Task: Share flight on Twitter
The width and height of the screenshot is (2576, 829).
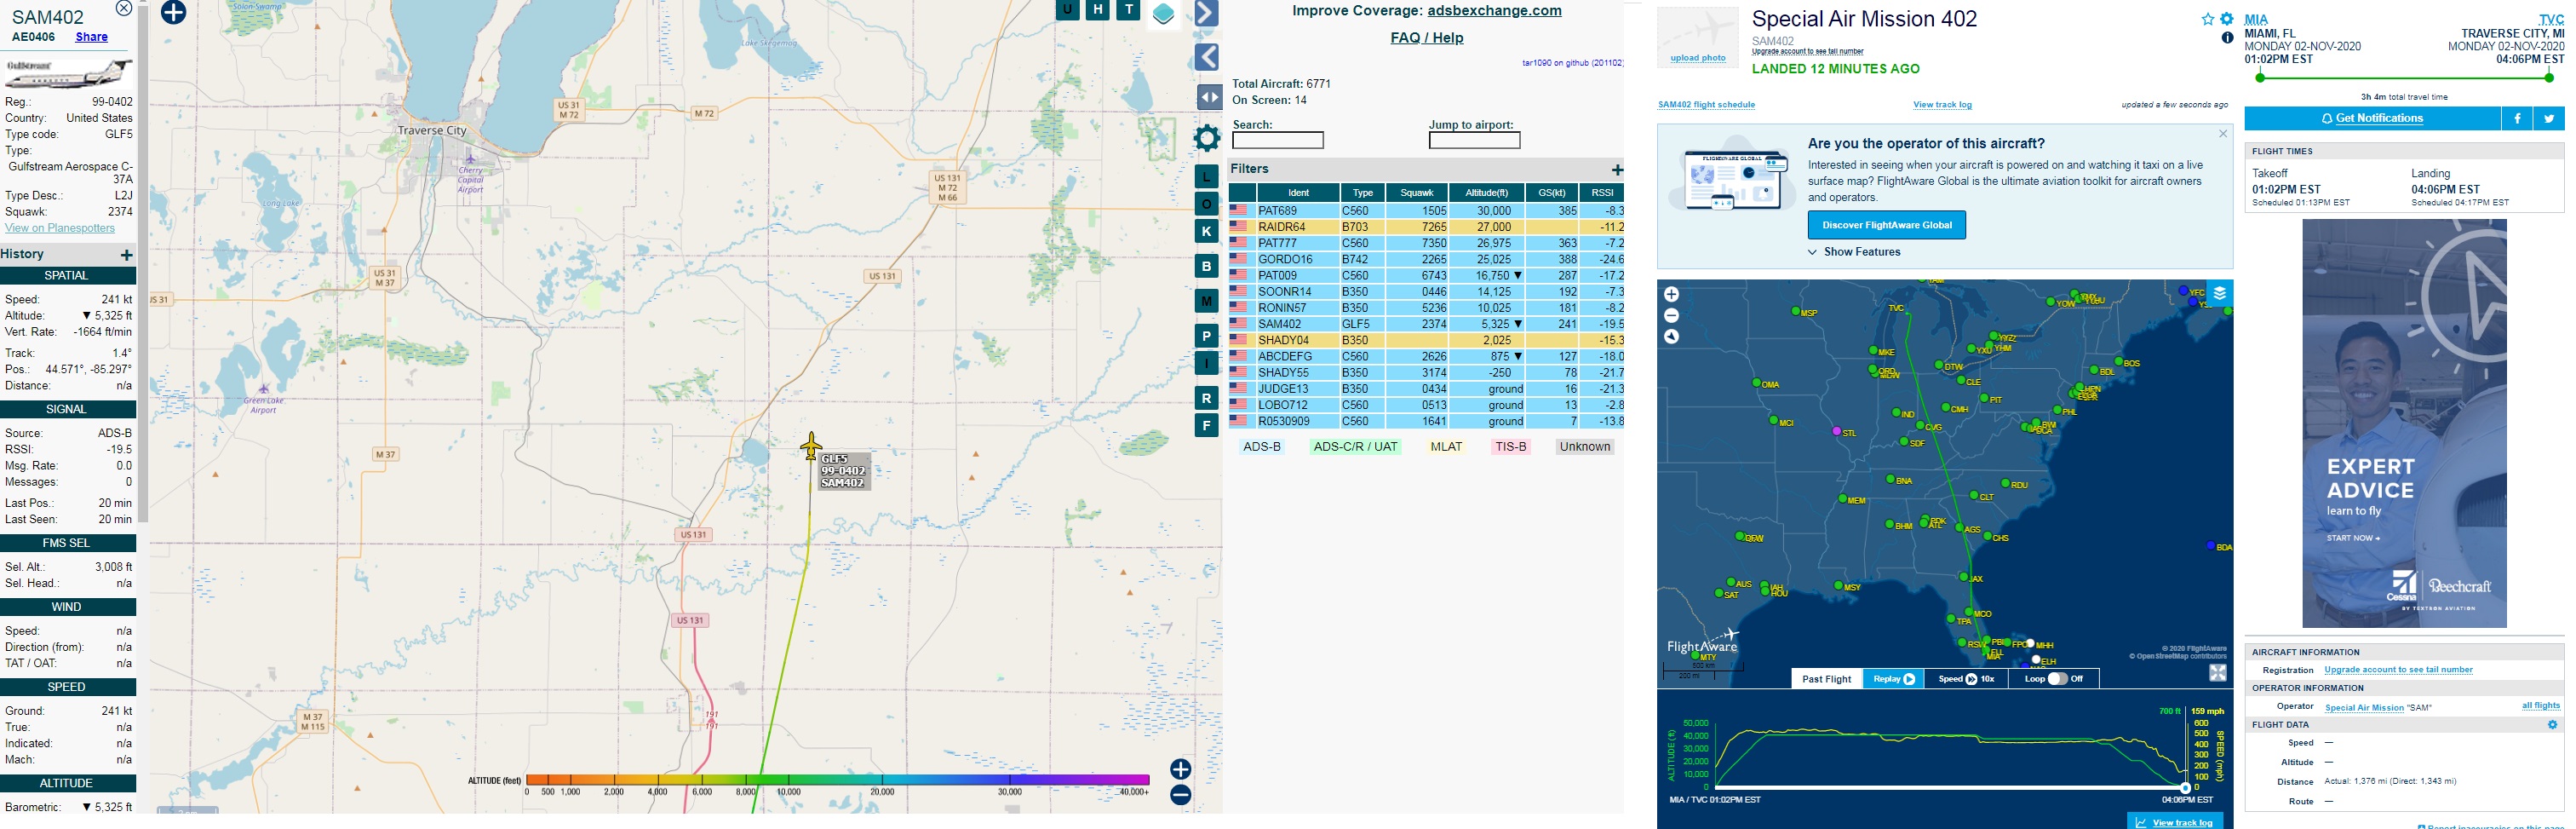Action: point(2549,119)
